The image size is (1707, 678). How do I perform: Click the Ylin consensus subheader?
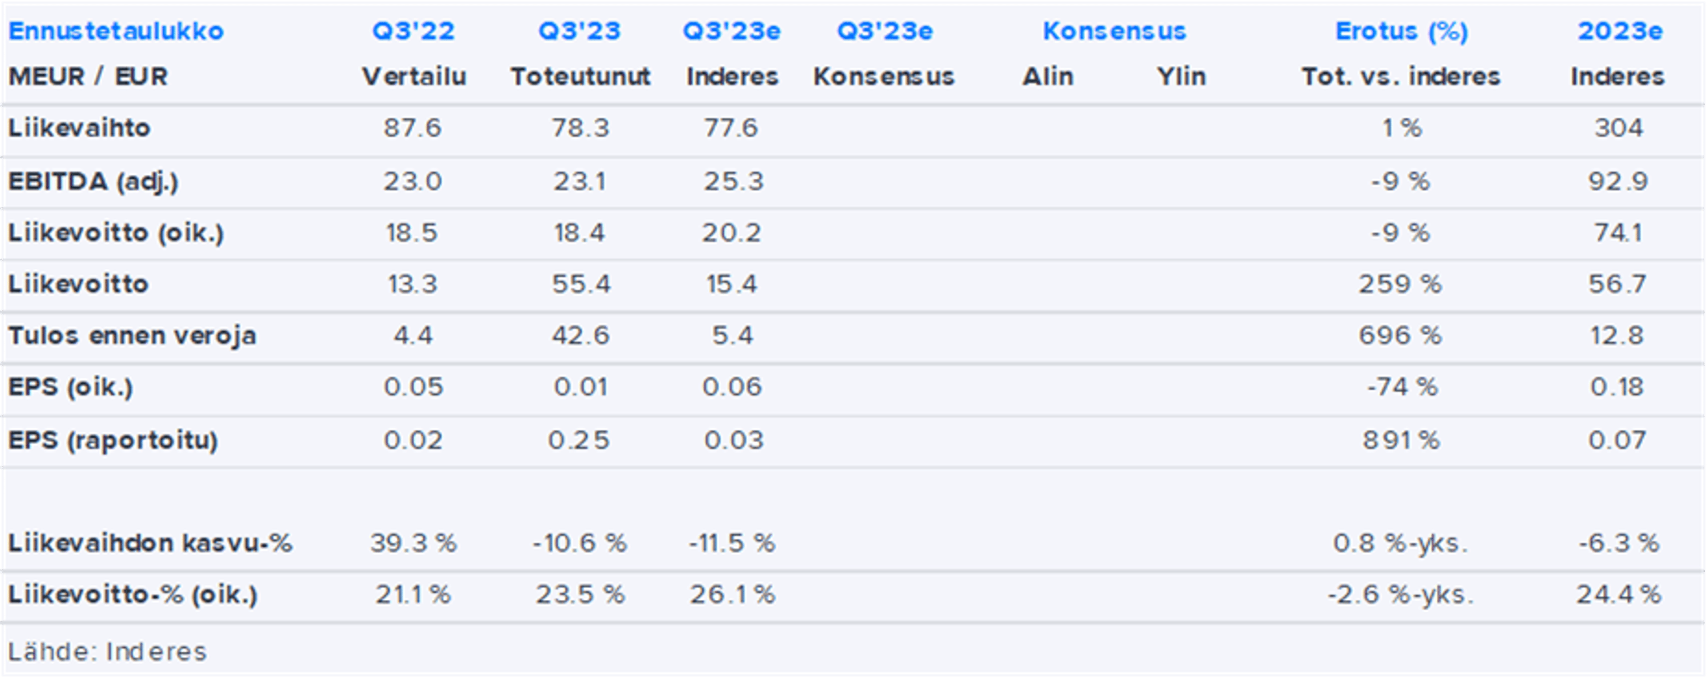[1181, 77]
